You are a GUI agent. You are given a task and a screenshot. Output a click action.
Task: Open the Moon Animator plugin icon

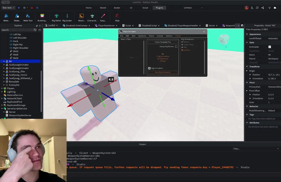click(x=81, y=18)
